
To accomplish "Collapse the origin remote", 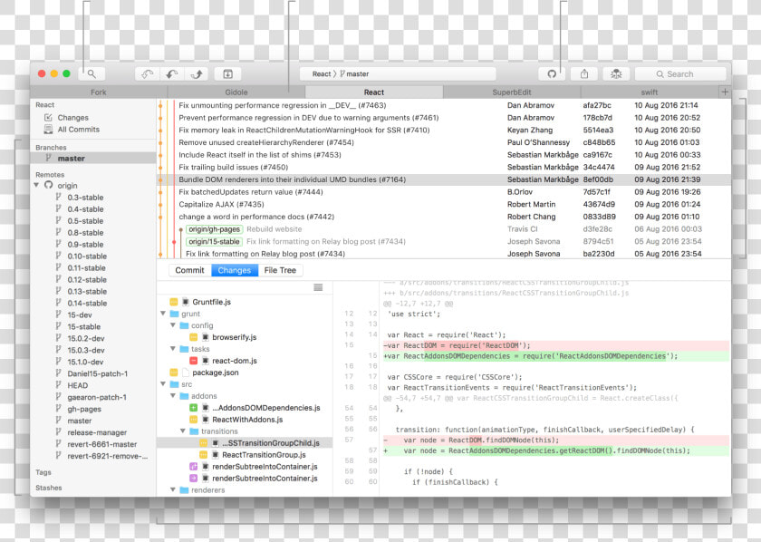I will point(36,185).
